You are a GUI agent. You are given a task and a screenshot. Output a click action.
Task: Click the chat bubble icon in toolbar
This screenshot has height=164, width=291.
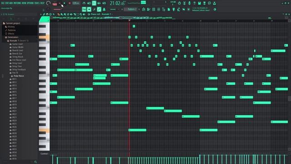(210, 3)
